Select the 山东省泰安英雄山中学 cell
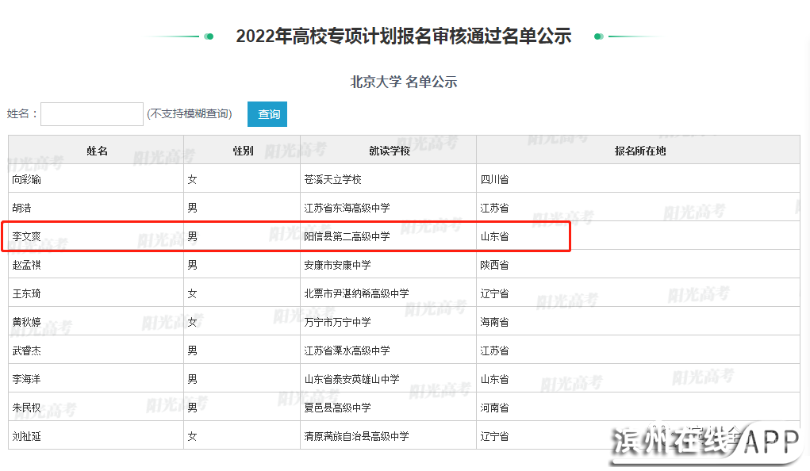 351,379
